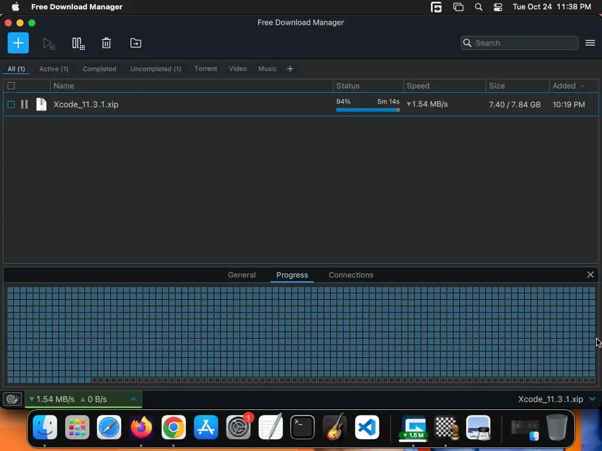Open the Completed tab
The width and height of the screenshot is (602, 451).
99,69
